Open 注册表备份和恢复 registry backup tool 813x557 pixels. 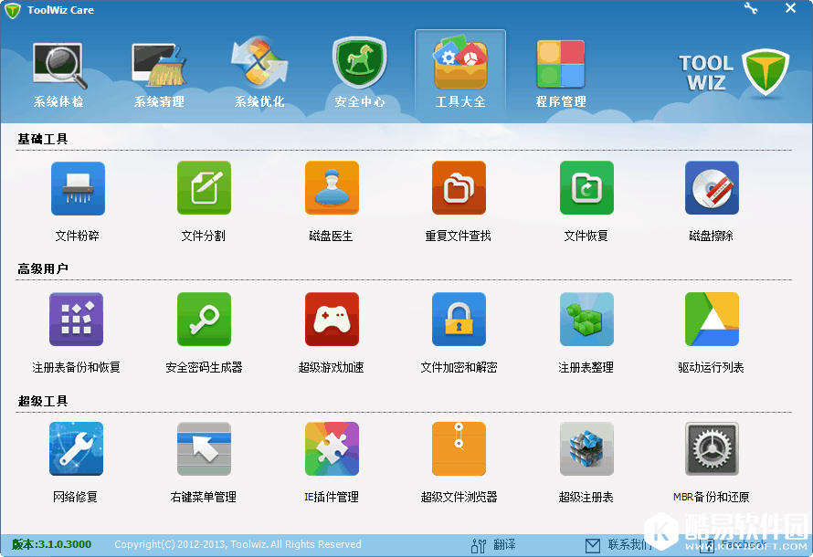pos(76,320)
